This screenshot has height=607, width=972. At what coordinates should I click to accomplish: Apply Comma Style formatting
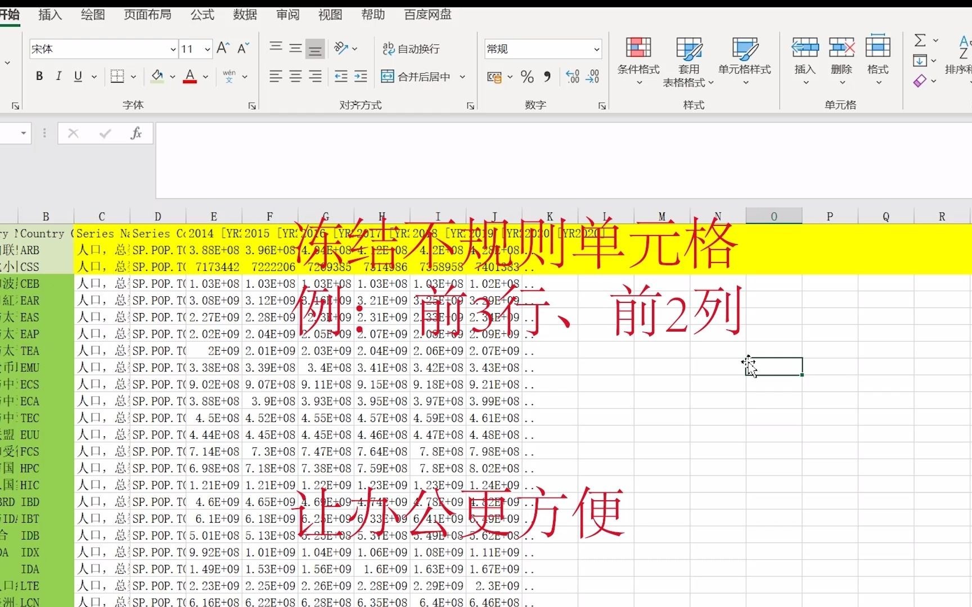tap(547, 76)
